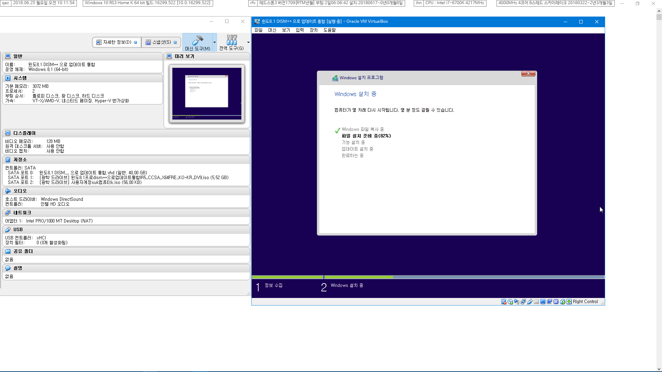Click the audio status icon in VM status bar
The image size is (662, 372).
coord(517,302)
